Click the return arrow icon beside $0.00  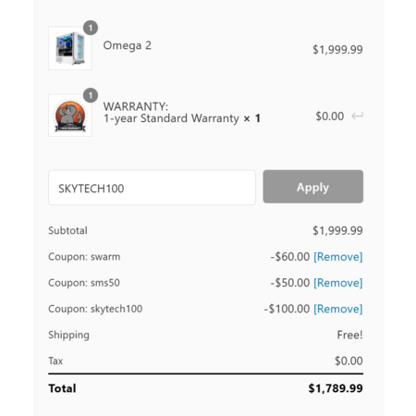[x=358, y=116]
